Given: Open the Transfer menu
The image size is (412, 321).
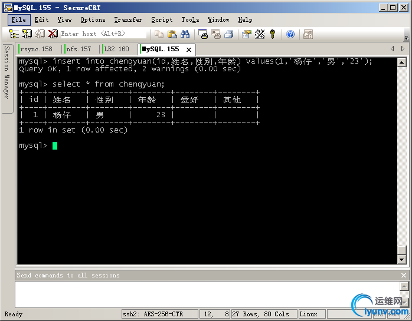Looking at the screenshot, I should click(128, 19).
